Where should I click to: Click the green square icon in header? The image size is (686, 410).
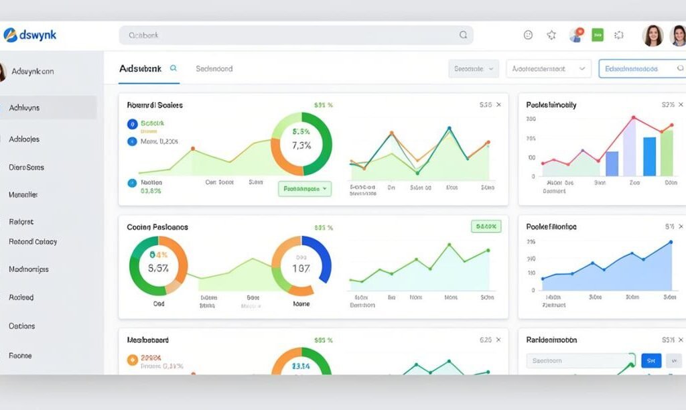[x=598, y=35]
